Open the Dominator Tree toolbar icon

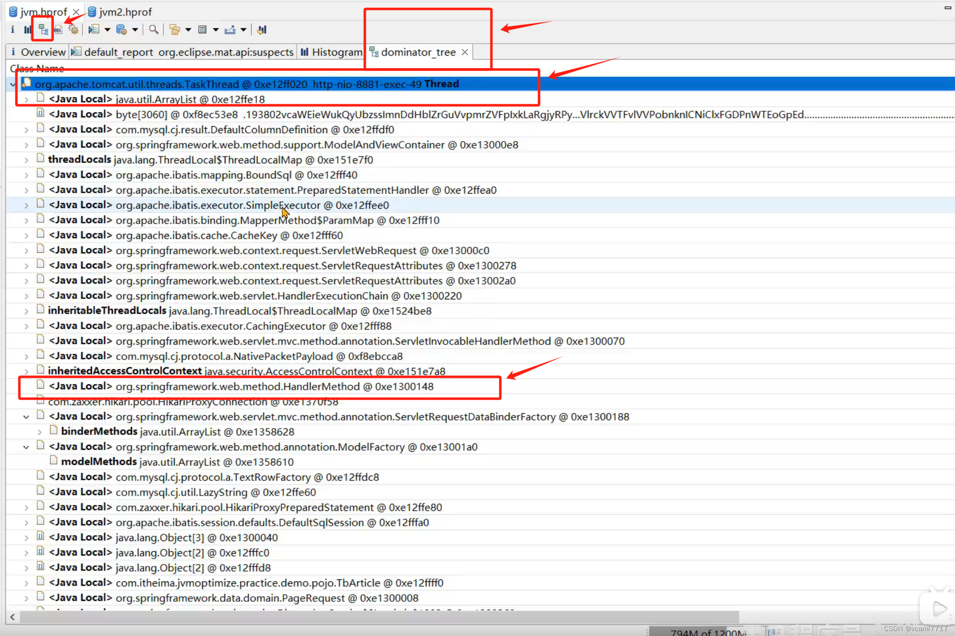pos(43,30)
